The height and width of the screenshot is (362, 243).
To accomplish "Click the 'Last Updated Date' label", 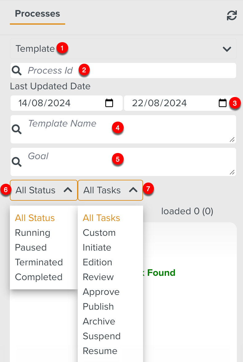I will click(x=50, y=86).
